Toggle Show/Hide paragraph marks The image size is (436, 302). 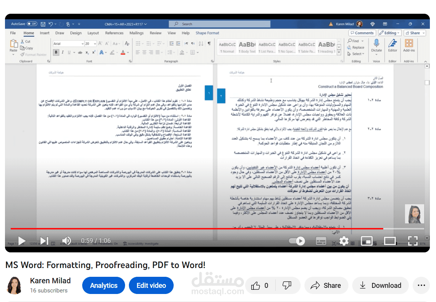(209, 44)
